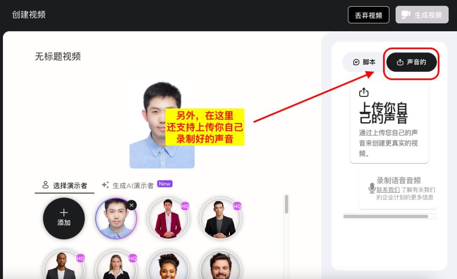Click the camera icon in 生成视频 button

pyautogui.click(x=406, y=15)
